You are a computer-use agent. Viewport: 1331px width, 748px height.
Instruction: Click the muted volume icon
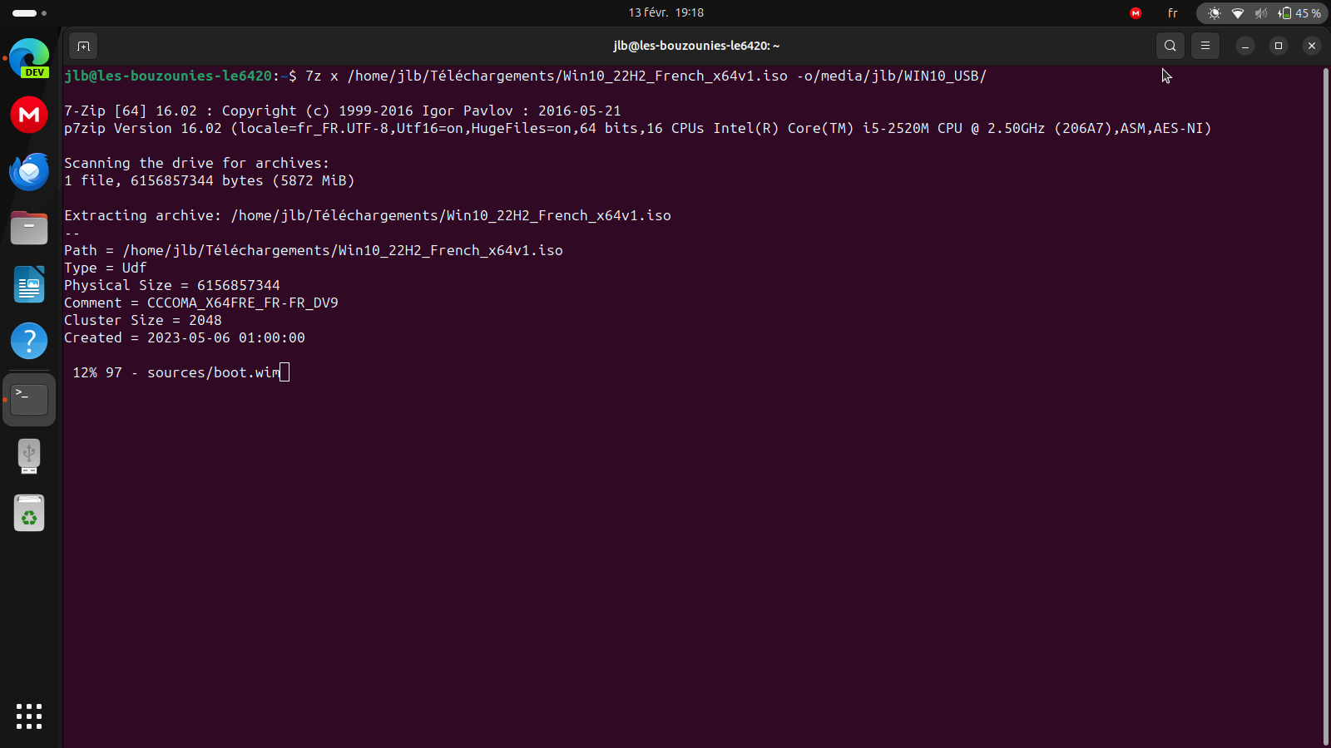coord(1261,13)
